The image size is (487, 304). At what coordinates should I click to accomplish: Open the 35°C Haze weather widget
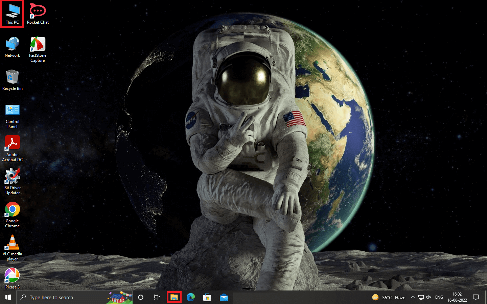point(388,297)
